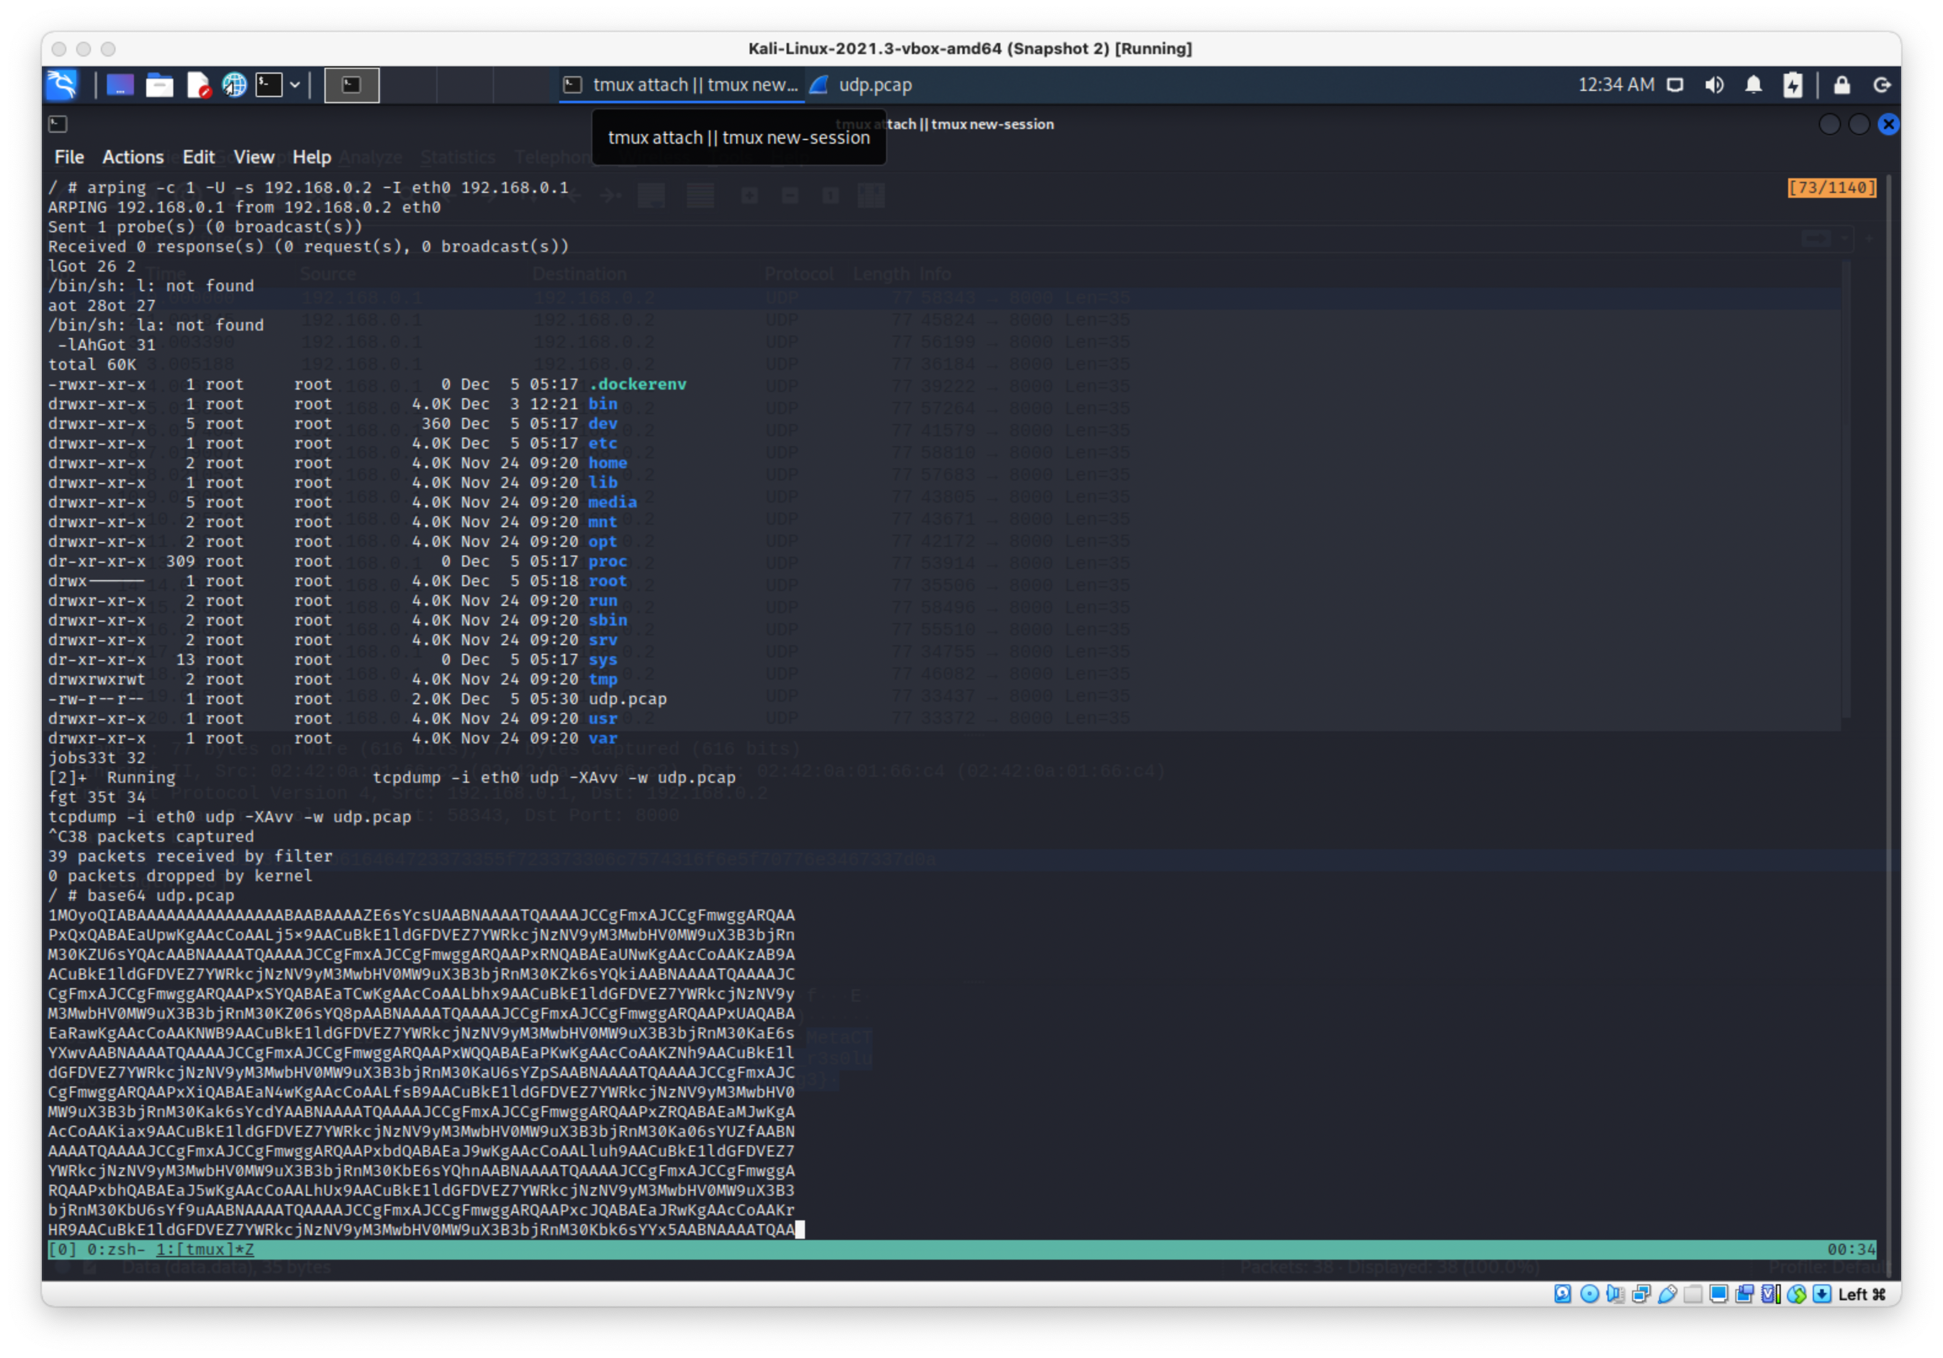This screenshot has height=1358, width=1943.
Task: Click the Left ⌘ host key label
Action: (1862, 1293)
